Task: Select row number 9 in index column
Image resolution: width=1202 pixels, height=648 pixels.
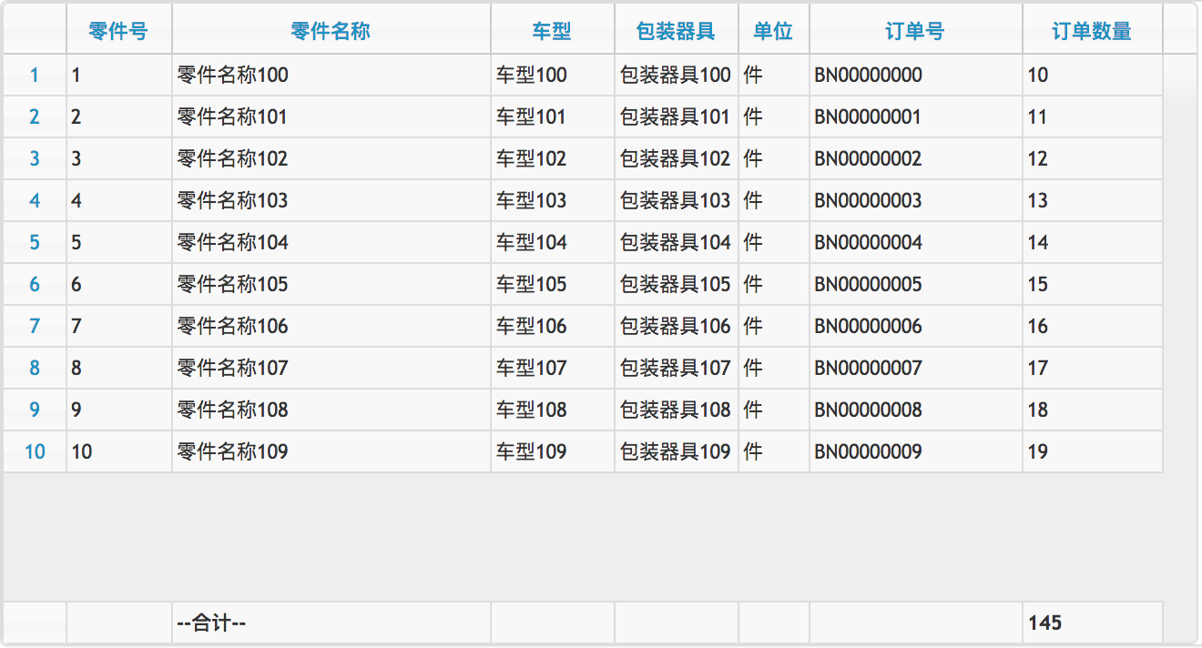Action: point(35,410)
